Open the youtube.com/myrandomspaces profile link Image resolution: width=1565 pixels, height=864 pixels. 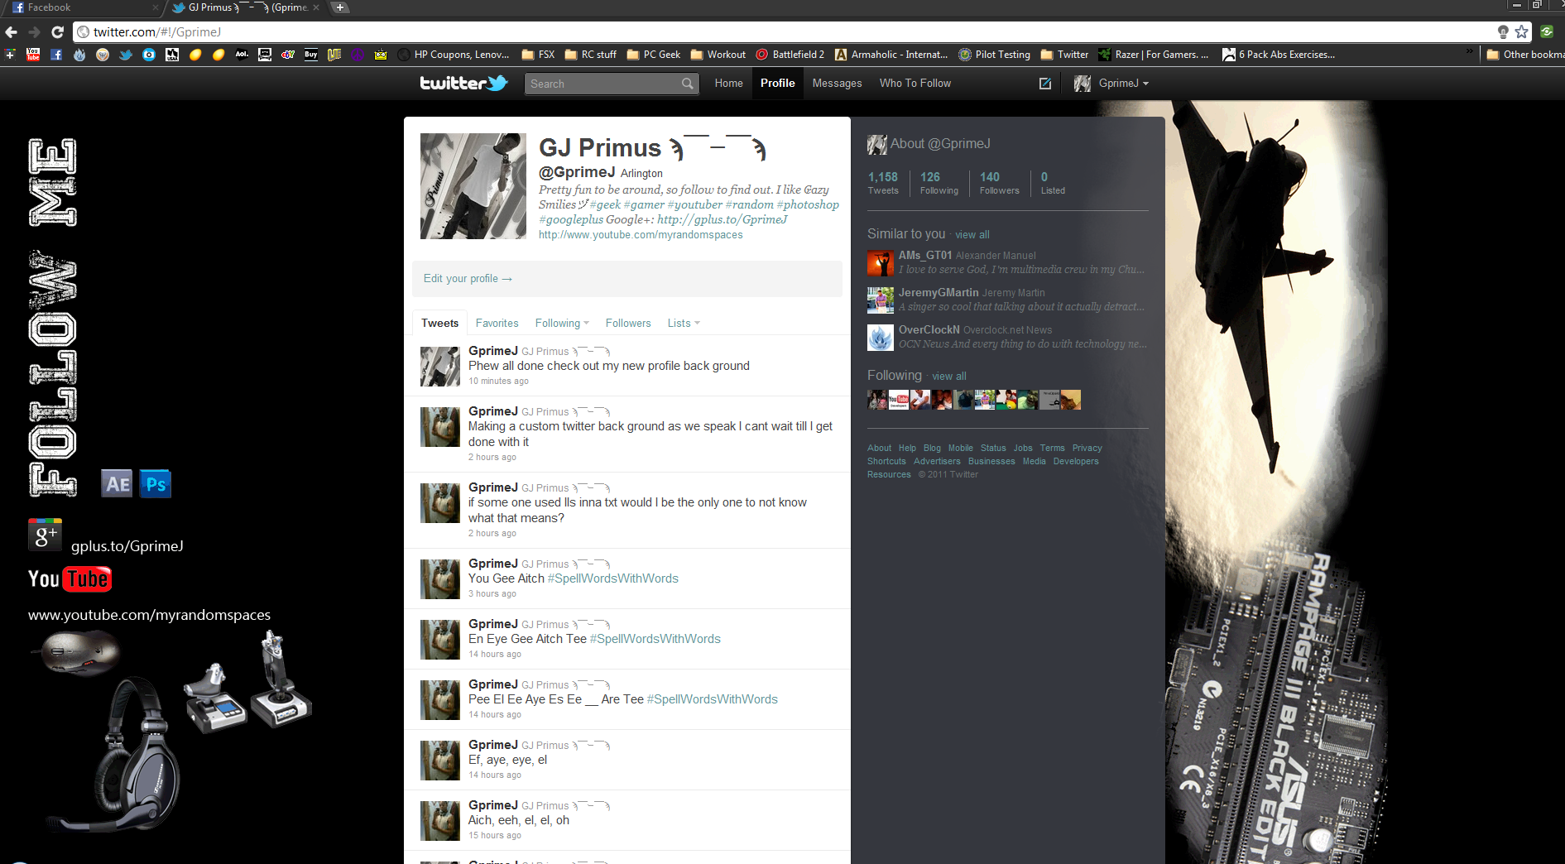[x=641, y=235]
